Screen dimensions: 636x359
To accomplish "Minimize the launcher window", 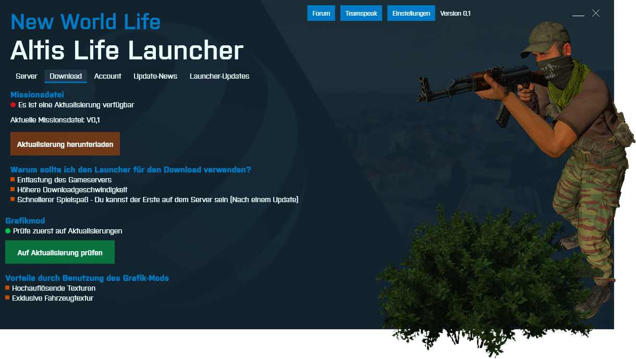I will pos(578,15).
